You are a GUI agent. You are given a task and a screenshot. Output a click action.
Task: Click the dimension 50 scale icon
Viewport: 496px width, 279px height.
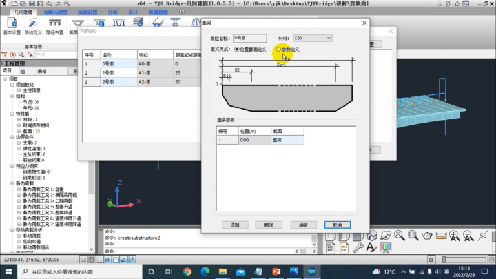(x=482, y=235)
